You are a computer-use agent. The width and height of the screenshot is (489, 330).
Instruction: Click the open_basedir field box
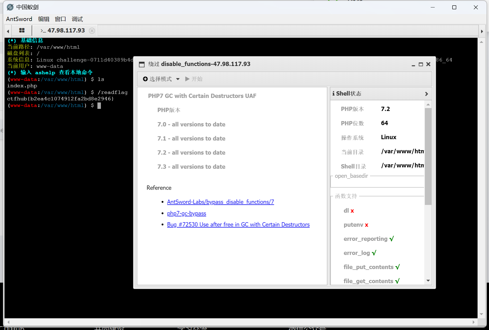pos(377,182)
